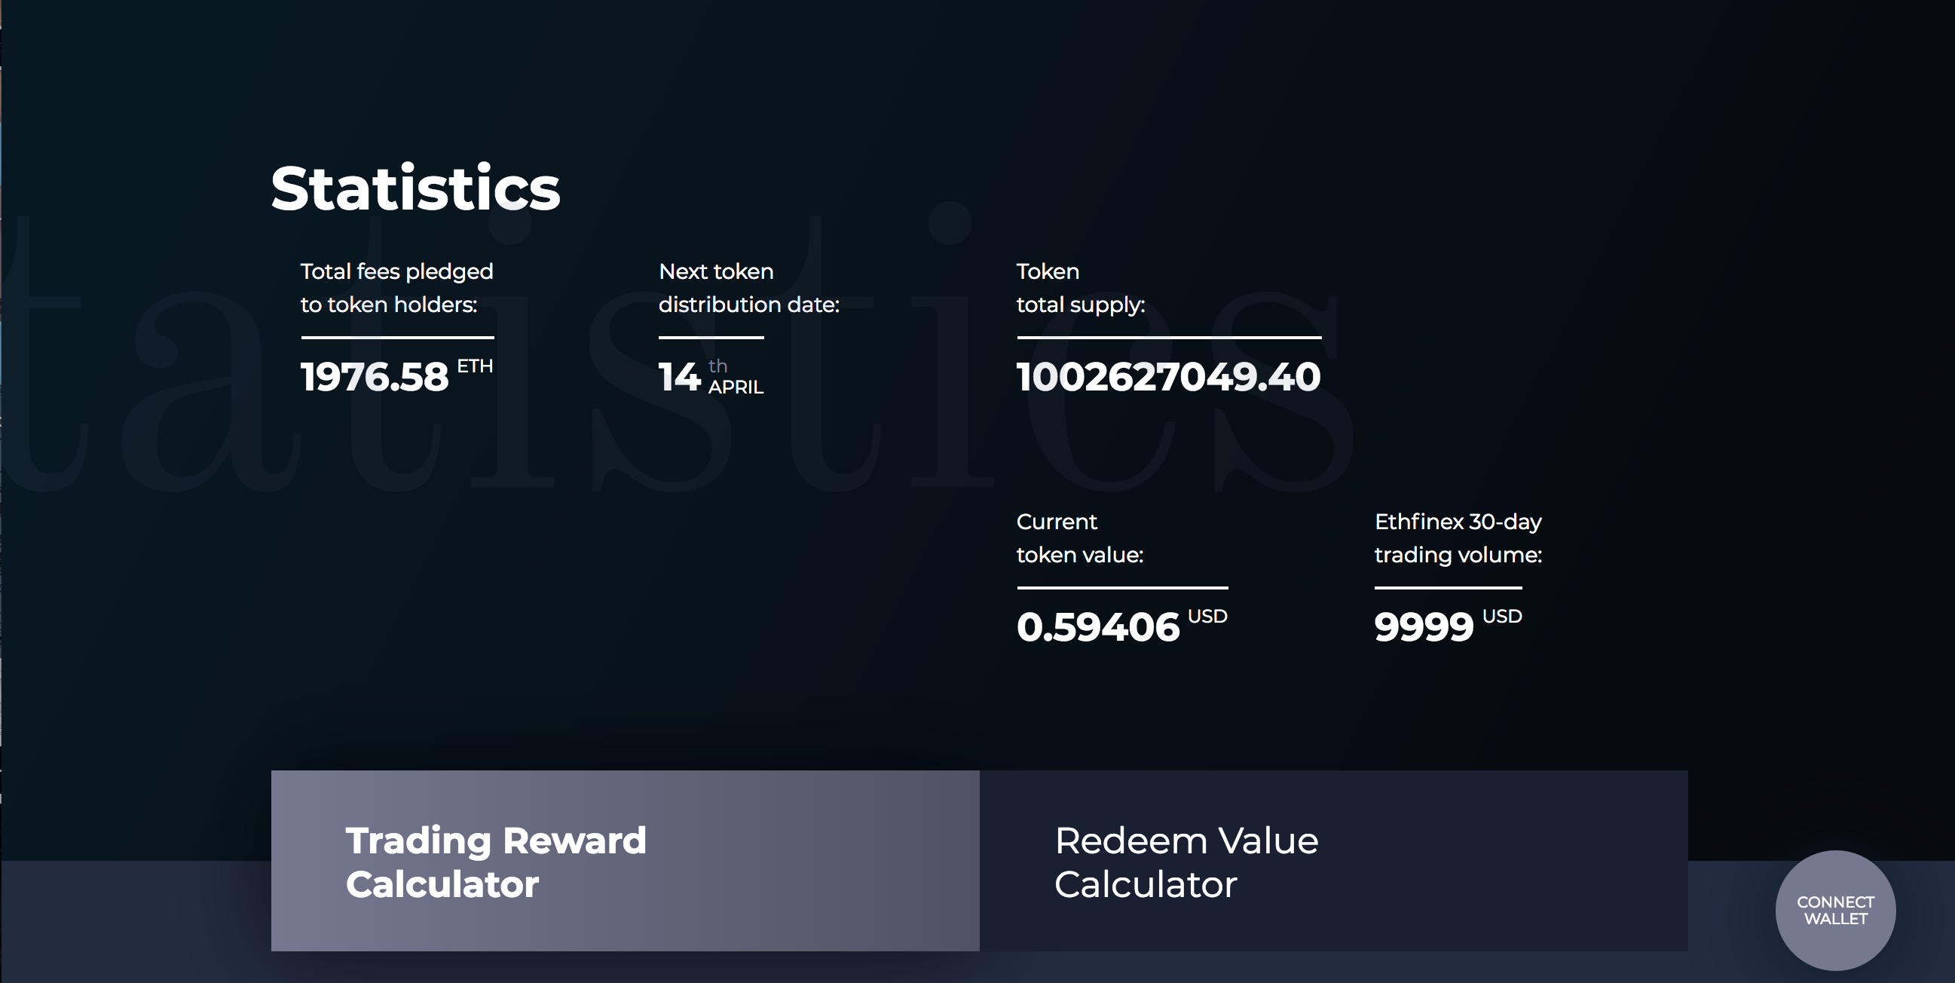Click the USD unit beside 0.59406
The width and height of the screenshot is (1955, 983).
[1207, 617]
